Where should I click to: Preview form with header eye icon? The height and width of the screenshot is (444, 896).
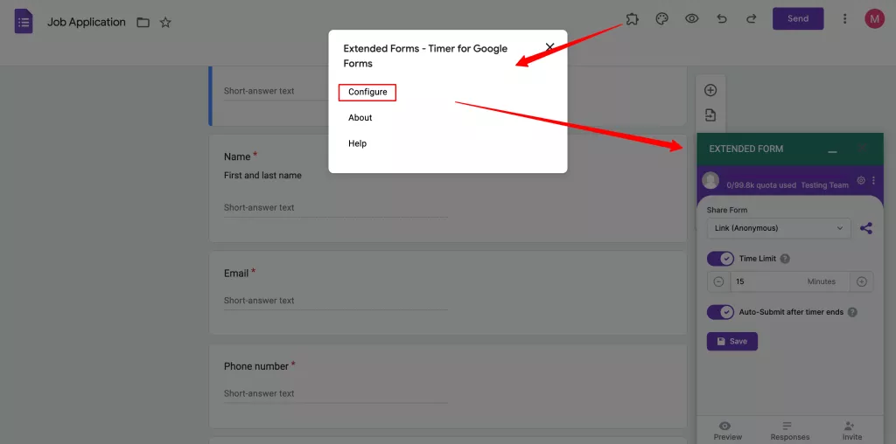click(x=692, y=19)
